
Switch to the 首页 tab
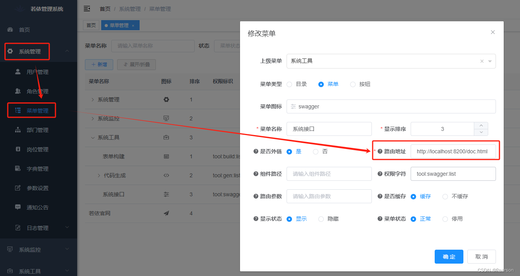(91, 25)
